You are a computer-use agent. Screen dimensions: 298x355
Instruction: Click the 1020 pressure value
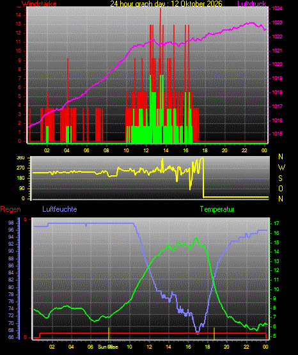pyautogui.click(x=277, y=65)
